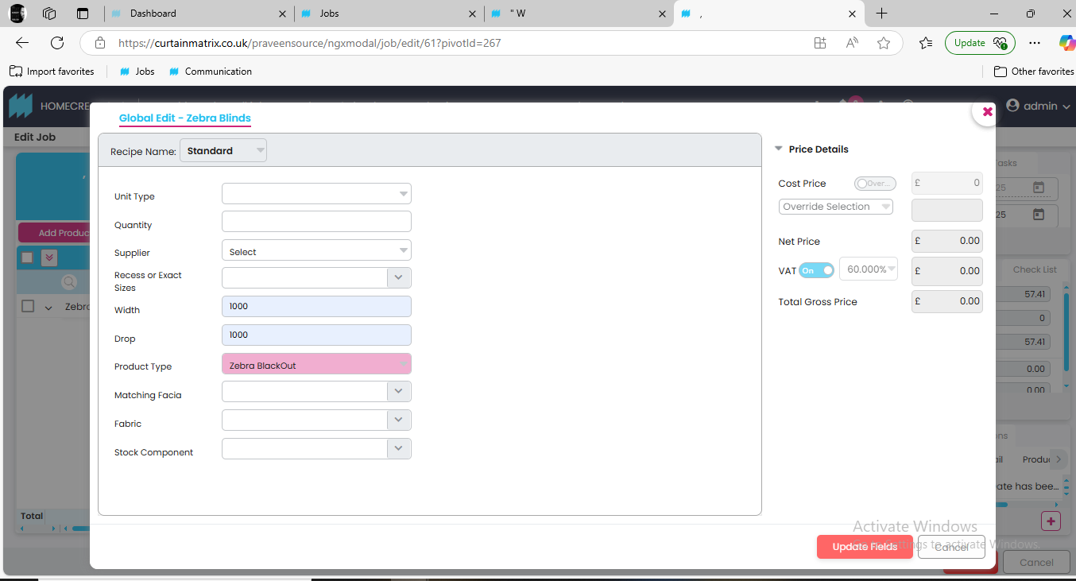1076x581 pixels.
Task: Click the plus icon at the bottom right
Action: (1051, 521)
